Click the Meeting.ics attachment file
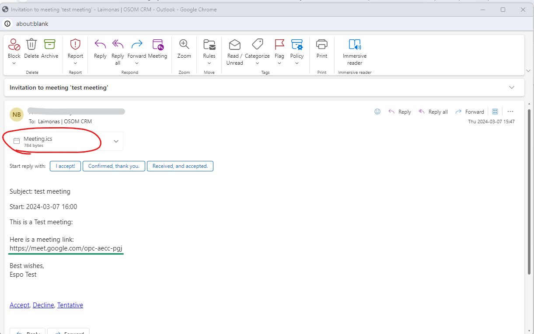This screenshot has width=534, height=334. pyautogui.click(x=38, y=141)
